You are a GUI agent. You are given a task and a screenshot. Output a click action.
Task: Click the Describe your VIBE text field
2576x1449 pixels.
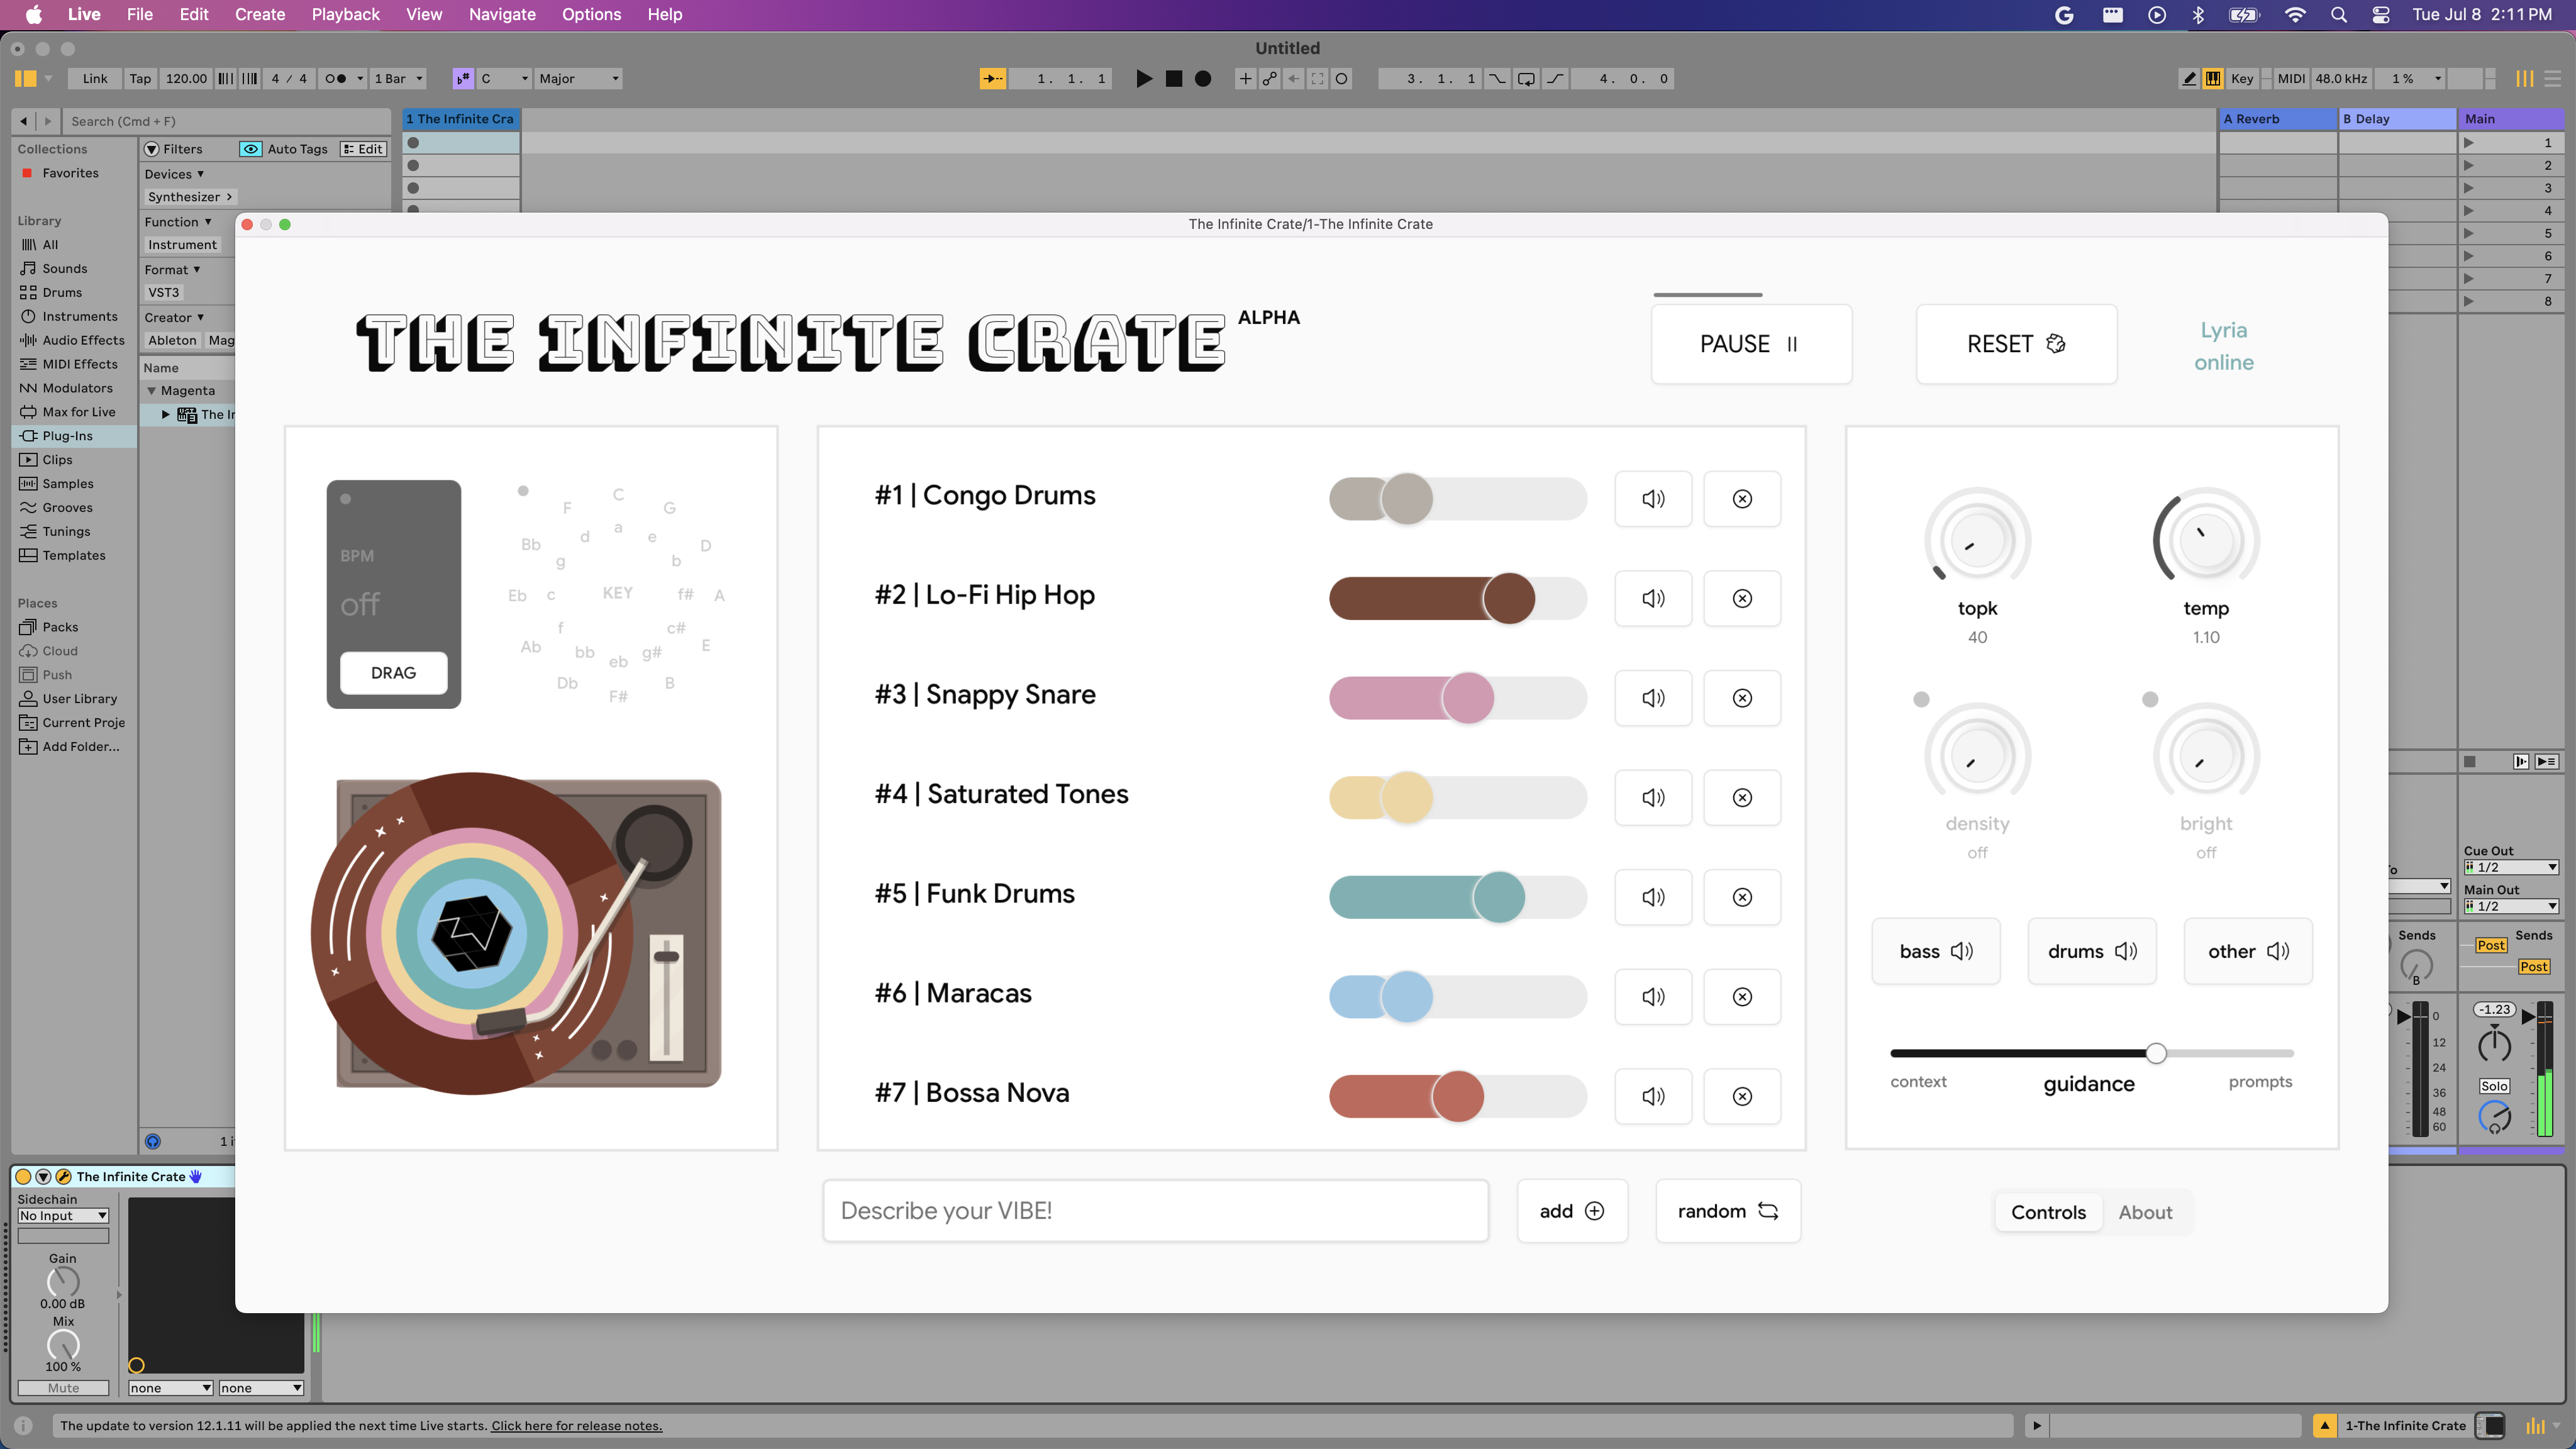click(x=1155, y=1211)
